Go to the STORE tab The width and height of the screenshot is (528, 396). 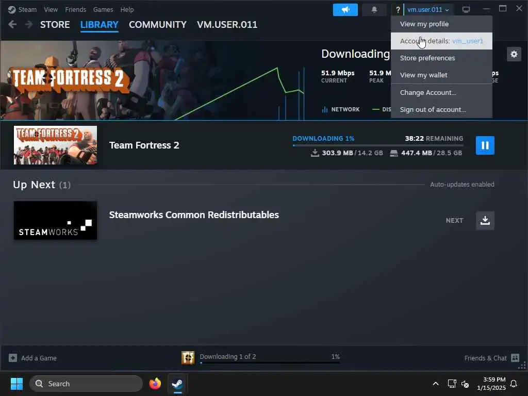(x=55, y=25)
